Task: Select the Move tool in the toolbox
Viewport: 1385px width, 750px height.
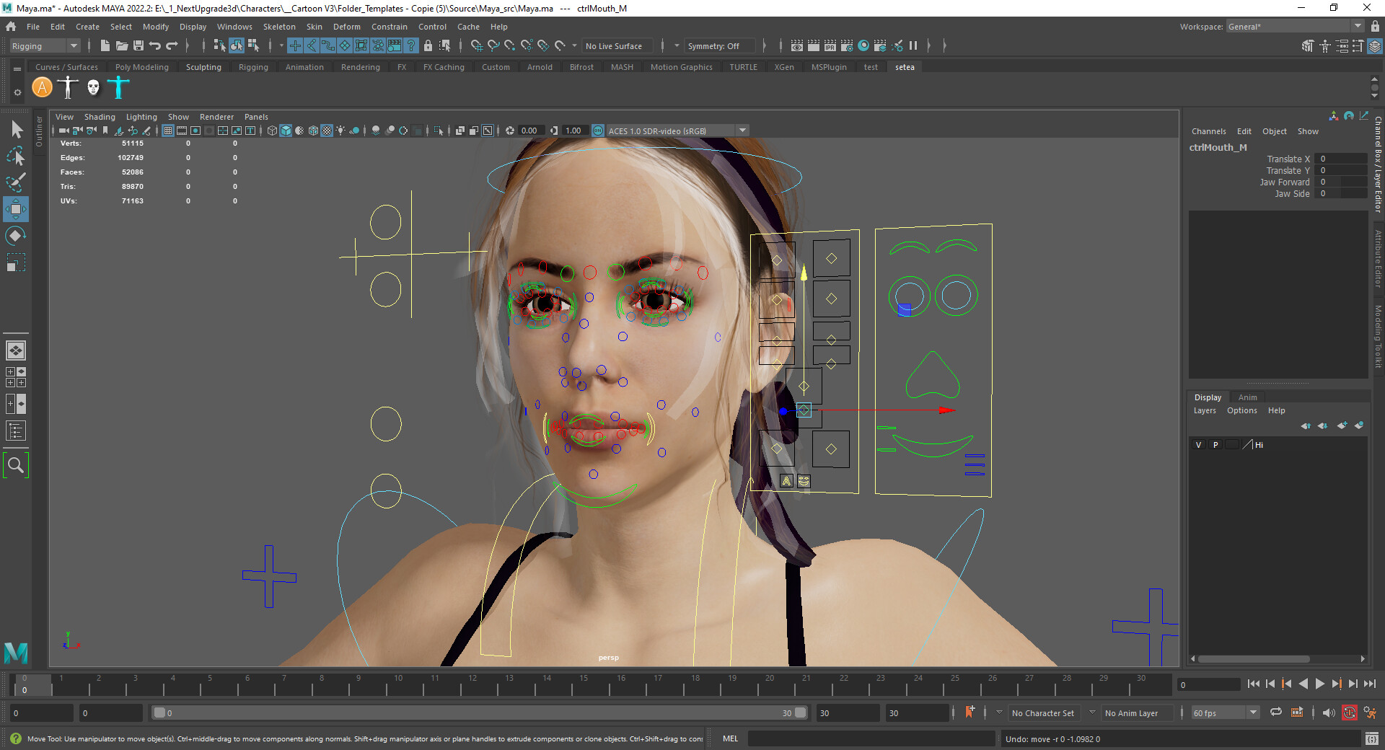Action: pyautogui.click(x=15, y=209)
